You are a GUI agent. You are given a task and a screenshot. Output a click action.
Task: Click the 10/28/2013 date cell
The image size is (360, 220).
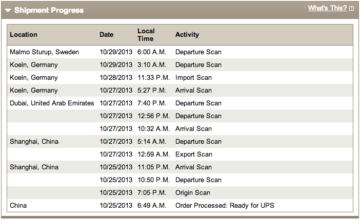pos(116,78)
